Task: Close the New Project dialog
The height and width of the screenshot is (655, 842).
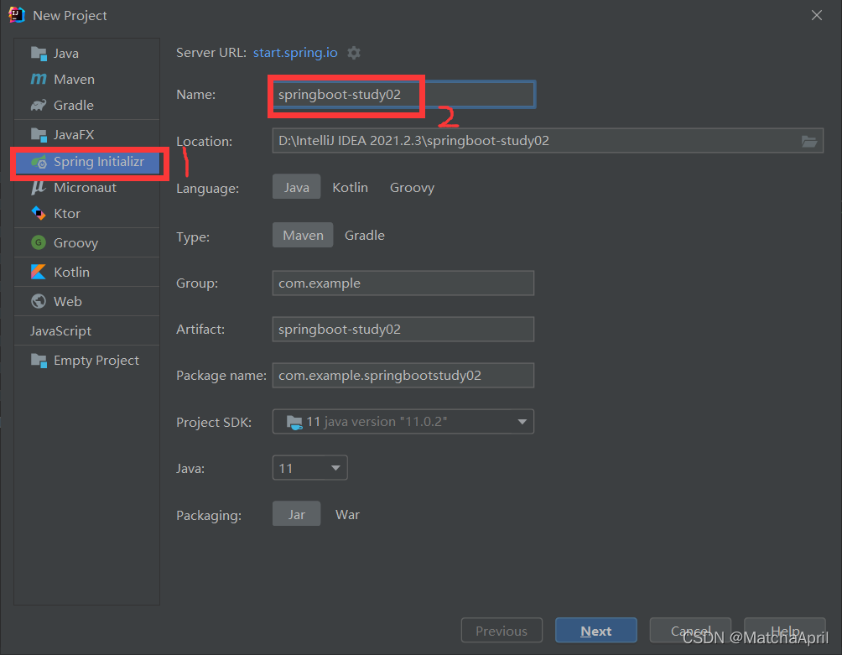Action: point(817,15)
